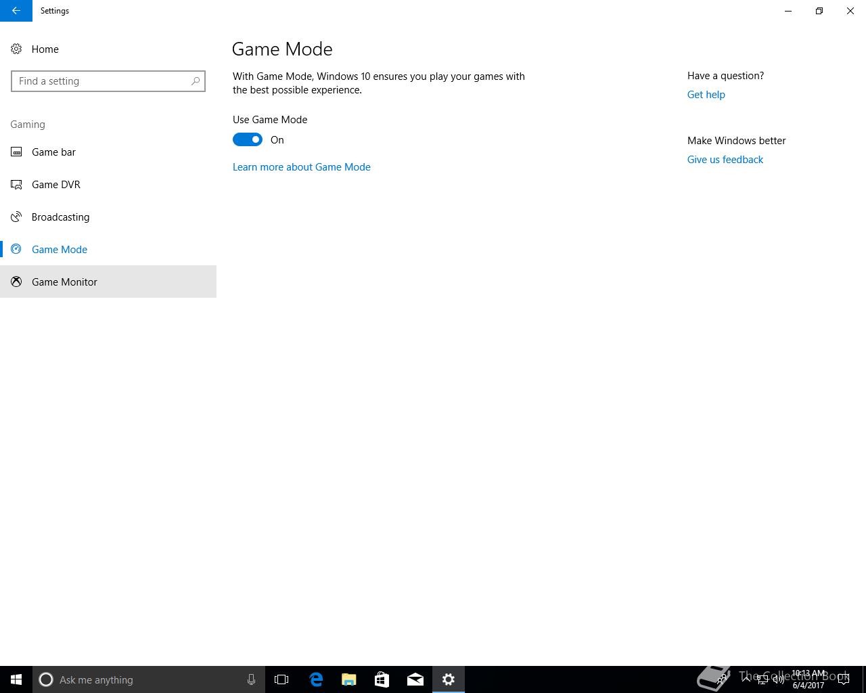The height and width of the screenshot is (693, 866).
Task: Click the Cortana microphone icon
Action: tap(251, 679)
